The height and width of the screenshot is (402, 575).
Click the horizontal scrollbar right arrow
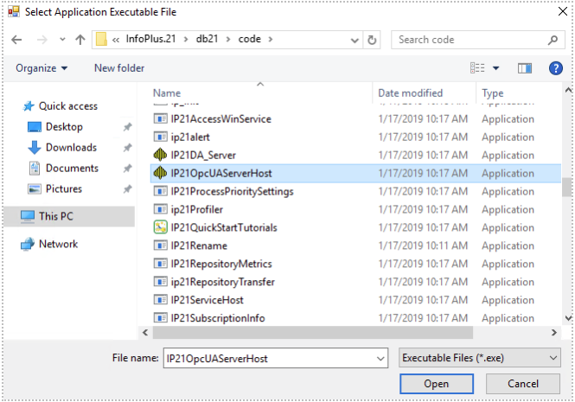(553, 333)
